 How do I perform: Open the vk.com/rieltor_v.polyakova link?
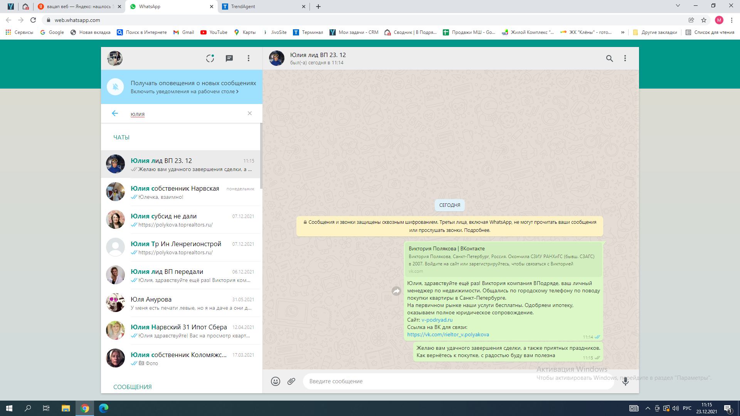(x=448, y=334)
